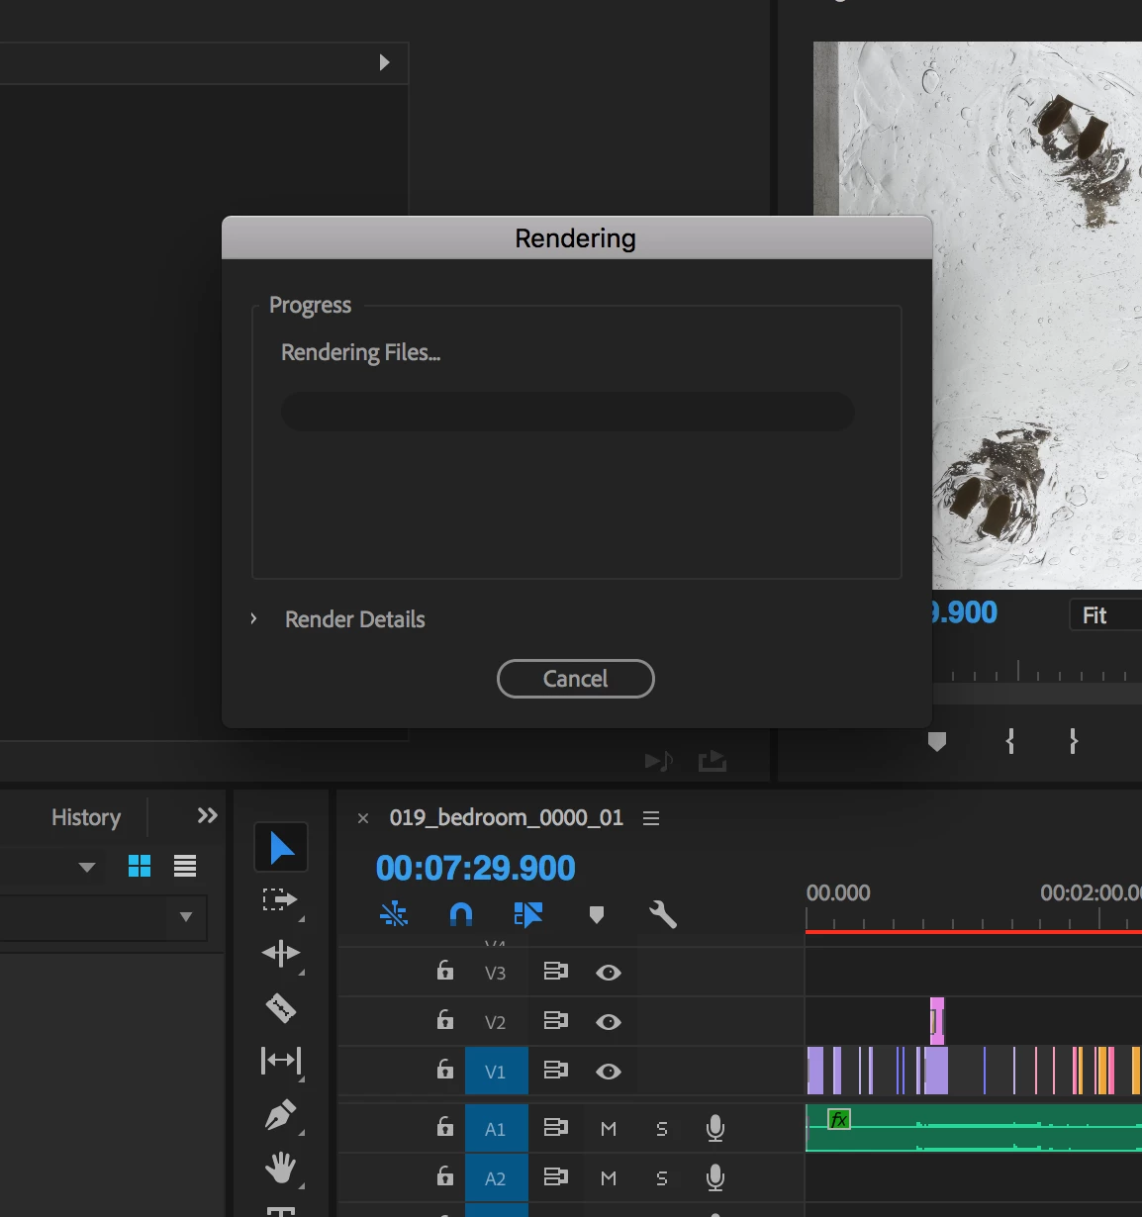Toggle lock on track A1
The width and height of the screenshot is (1142, 1217).
[445, 1127]
